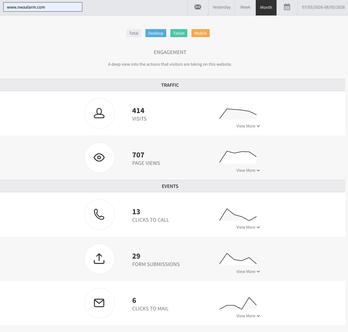This screenshot has height=332, width=348.
Task: Click the 13 clicks to call value
Action: tap(136, 212)
